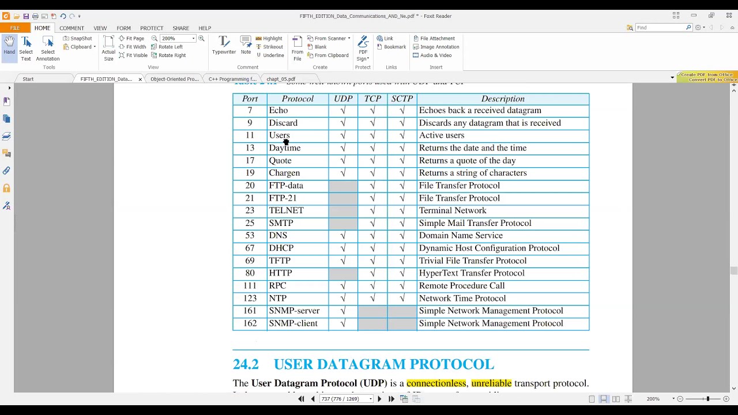Open the Object-Oriented Pro... document tab

(175, 79)
